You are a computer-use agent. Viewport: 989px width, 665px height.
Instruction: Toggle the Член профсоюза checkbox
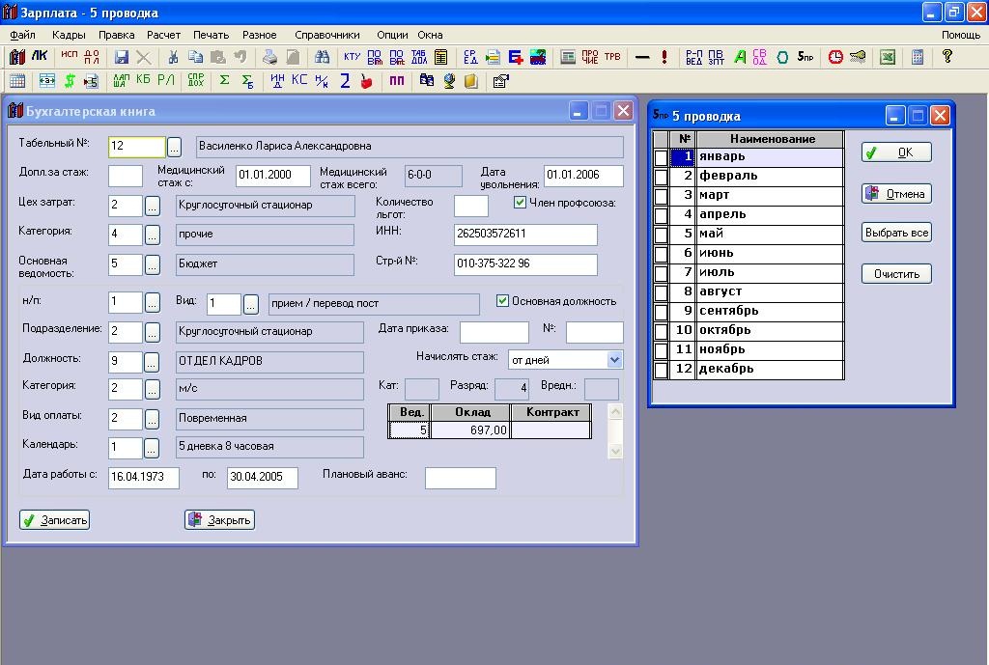click(520, 203)
